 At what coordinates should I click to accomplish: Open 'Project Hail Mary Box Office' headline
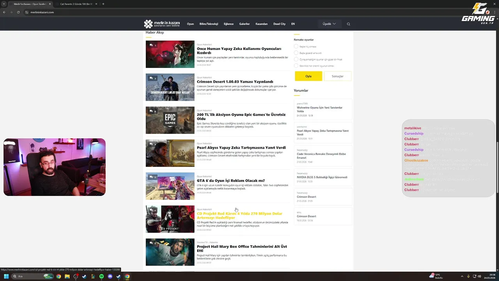pyautogui.click(x=242, y=249)
